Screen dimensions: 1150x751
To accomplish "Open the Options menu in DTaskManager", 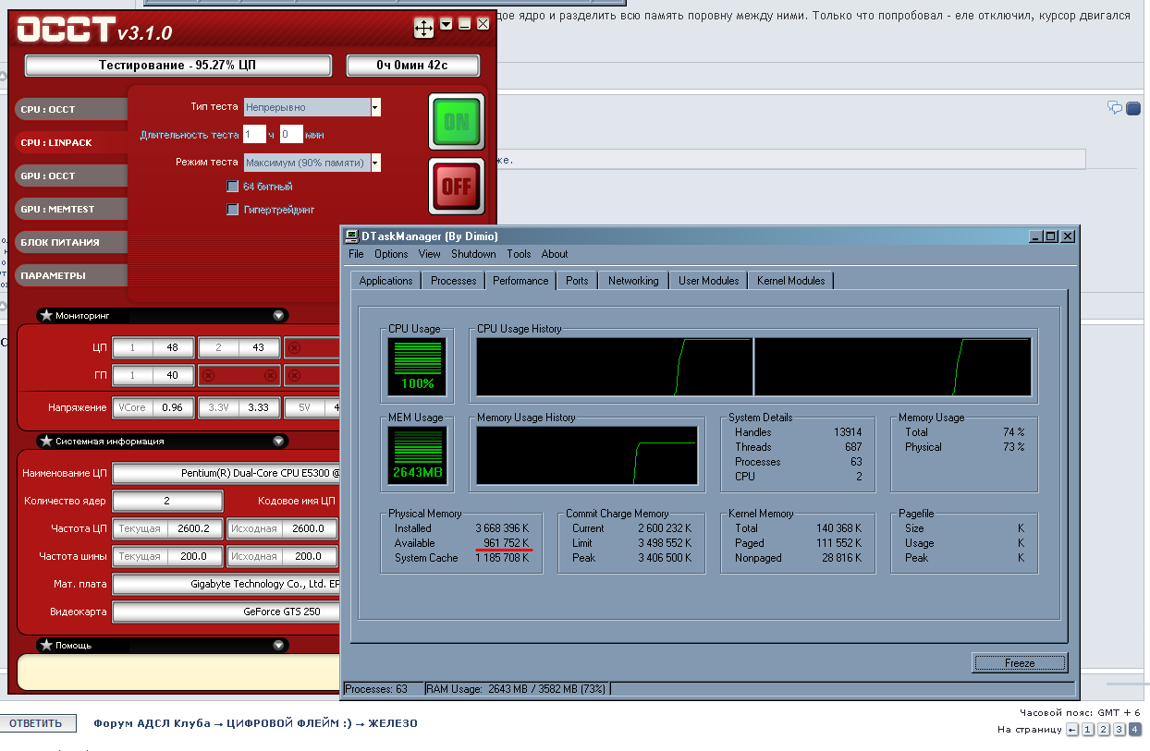I will click(x=391, y=254).
